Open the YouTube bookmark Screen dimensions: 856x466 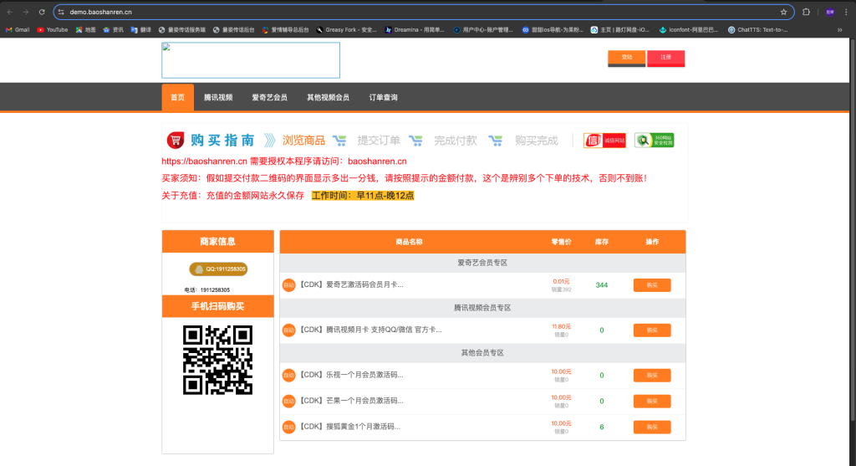click(x=53, y=30)
